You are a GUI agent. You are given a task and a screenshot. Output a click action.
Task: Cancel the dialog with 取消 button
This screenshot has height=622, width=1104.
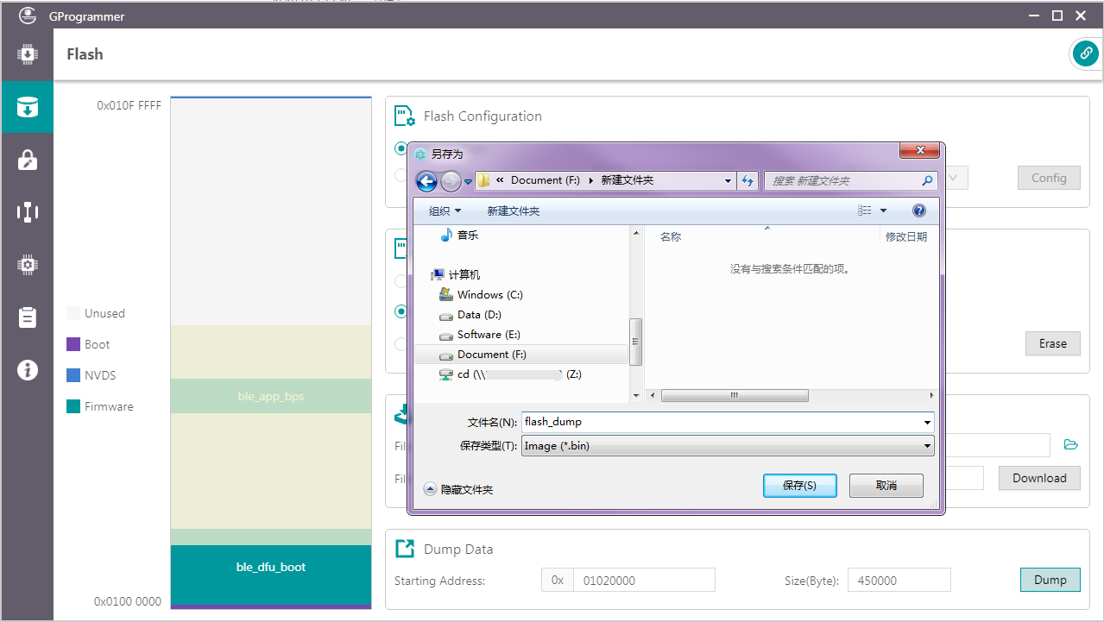(886, 486)
